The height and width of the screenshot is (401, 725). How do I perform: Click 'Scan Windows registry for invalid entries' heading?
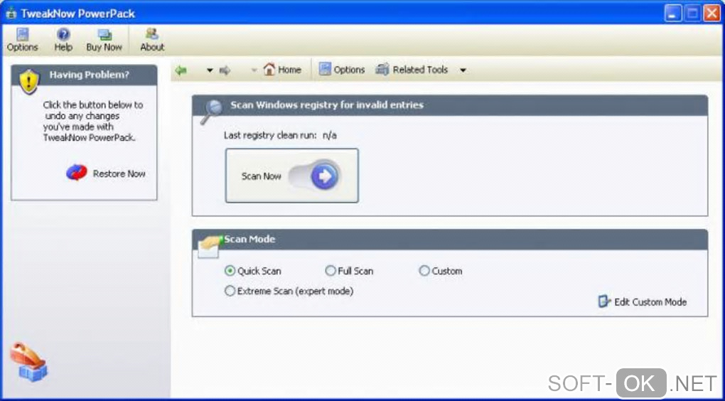327,105
